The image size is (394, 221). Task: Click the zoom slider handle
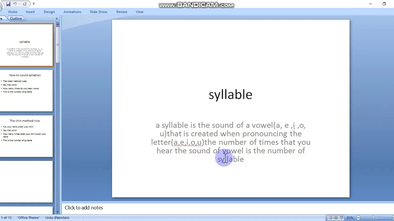(x=373, y=218)
